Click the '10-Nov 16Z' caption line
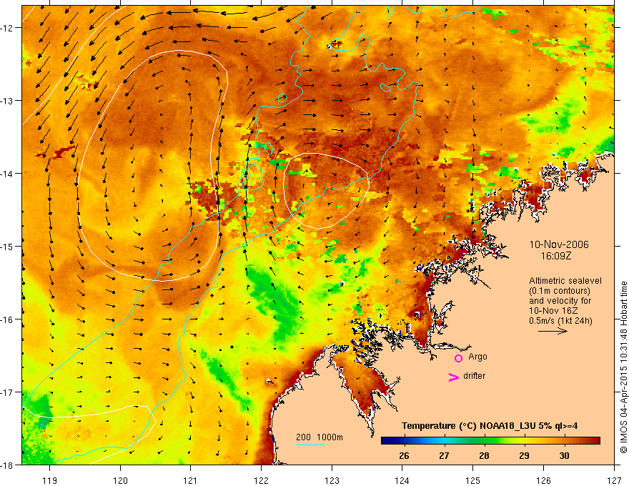Viewport: 629px width, 486px height. 553,311
